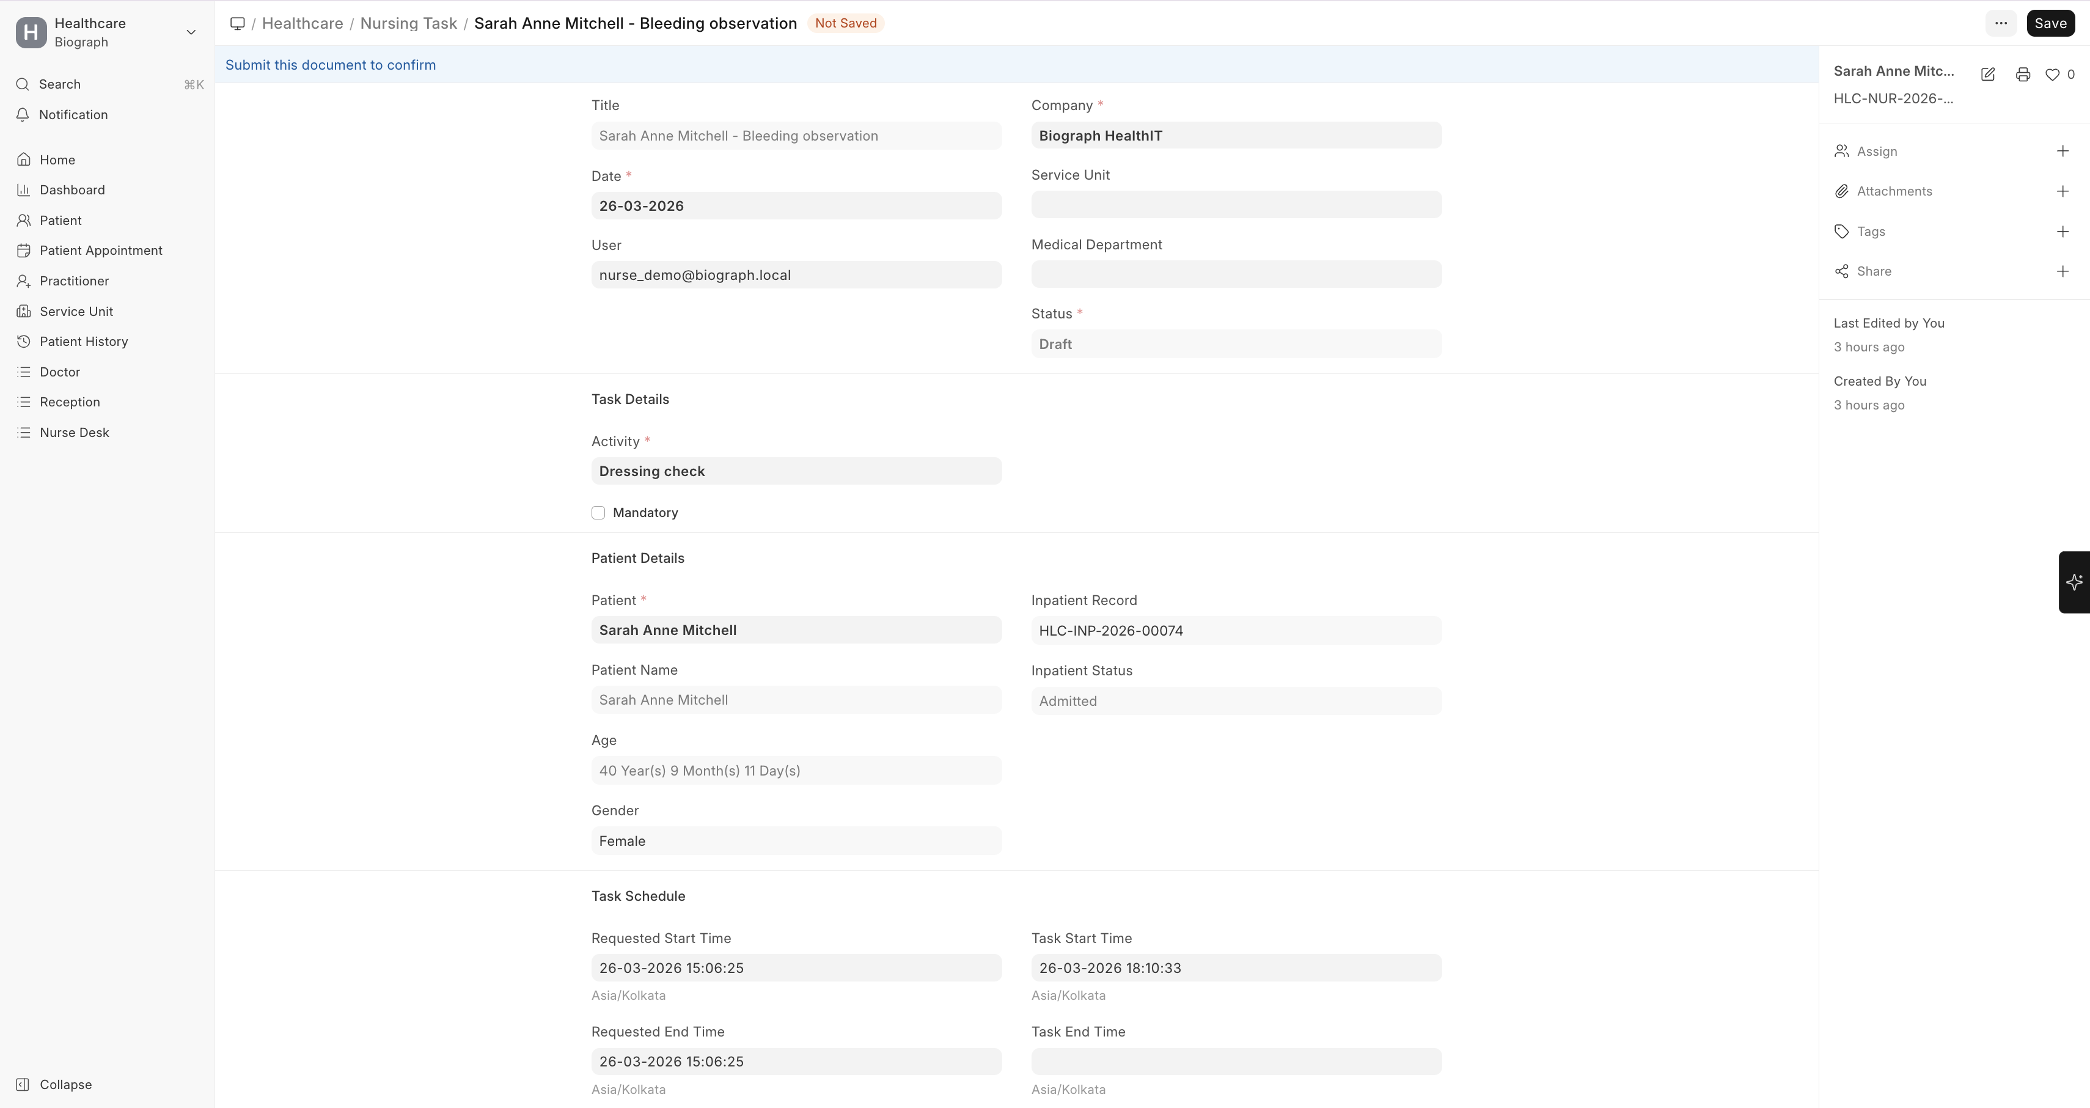Viewport: 2090px width, 1108px height.
Task: Click the Save button
Action: pyautogui.click(x=2050, y=23)
